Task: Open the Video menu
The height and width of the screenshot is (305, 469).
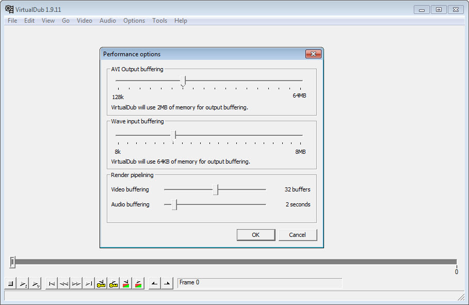Action: (x=84, y=21)
